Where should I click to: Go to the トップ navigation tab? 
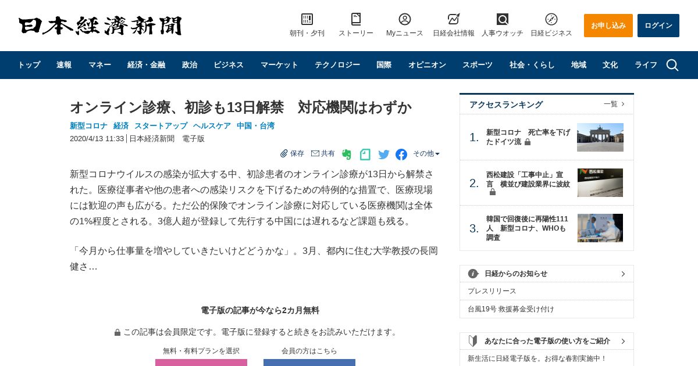pos(29,65)
